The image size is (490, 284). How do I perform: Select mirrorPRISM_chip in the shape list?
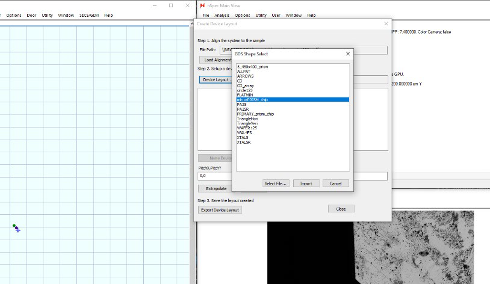tap(253, 99)
